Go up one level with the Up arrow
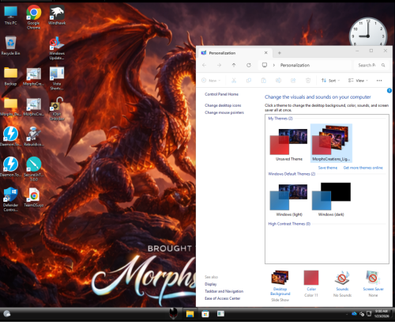This screenshot has height=322, width=395. coord(234,65)
